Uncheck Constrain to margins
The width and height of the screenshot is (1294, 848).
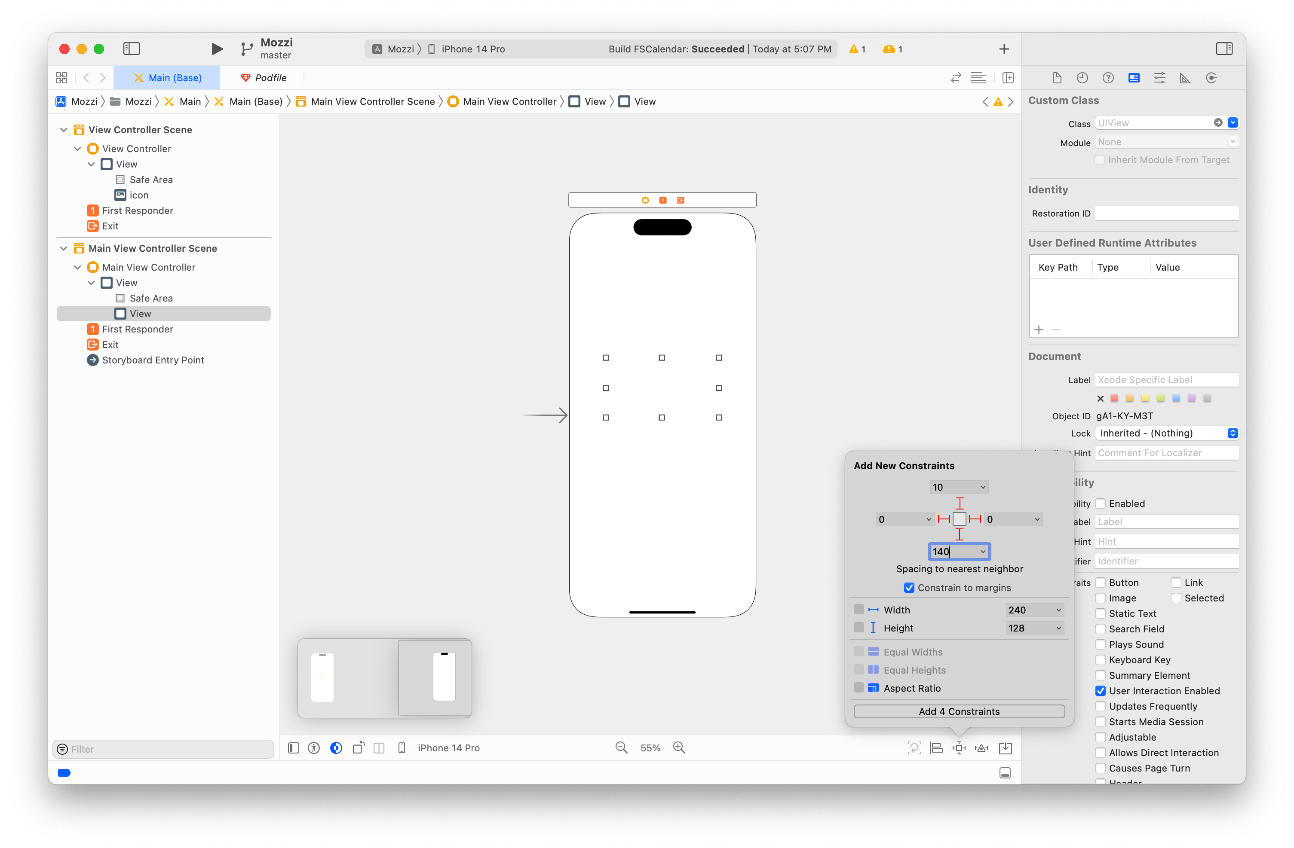coord(908,588)
